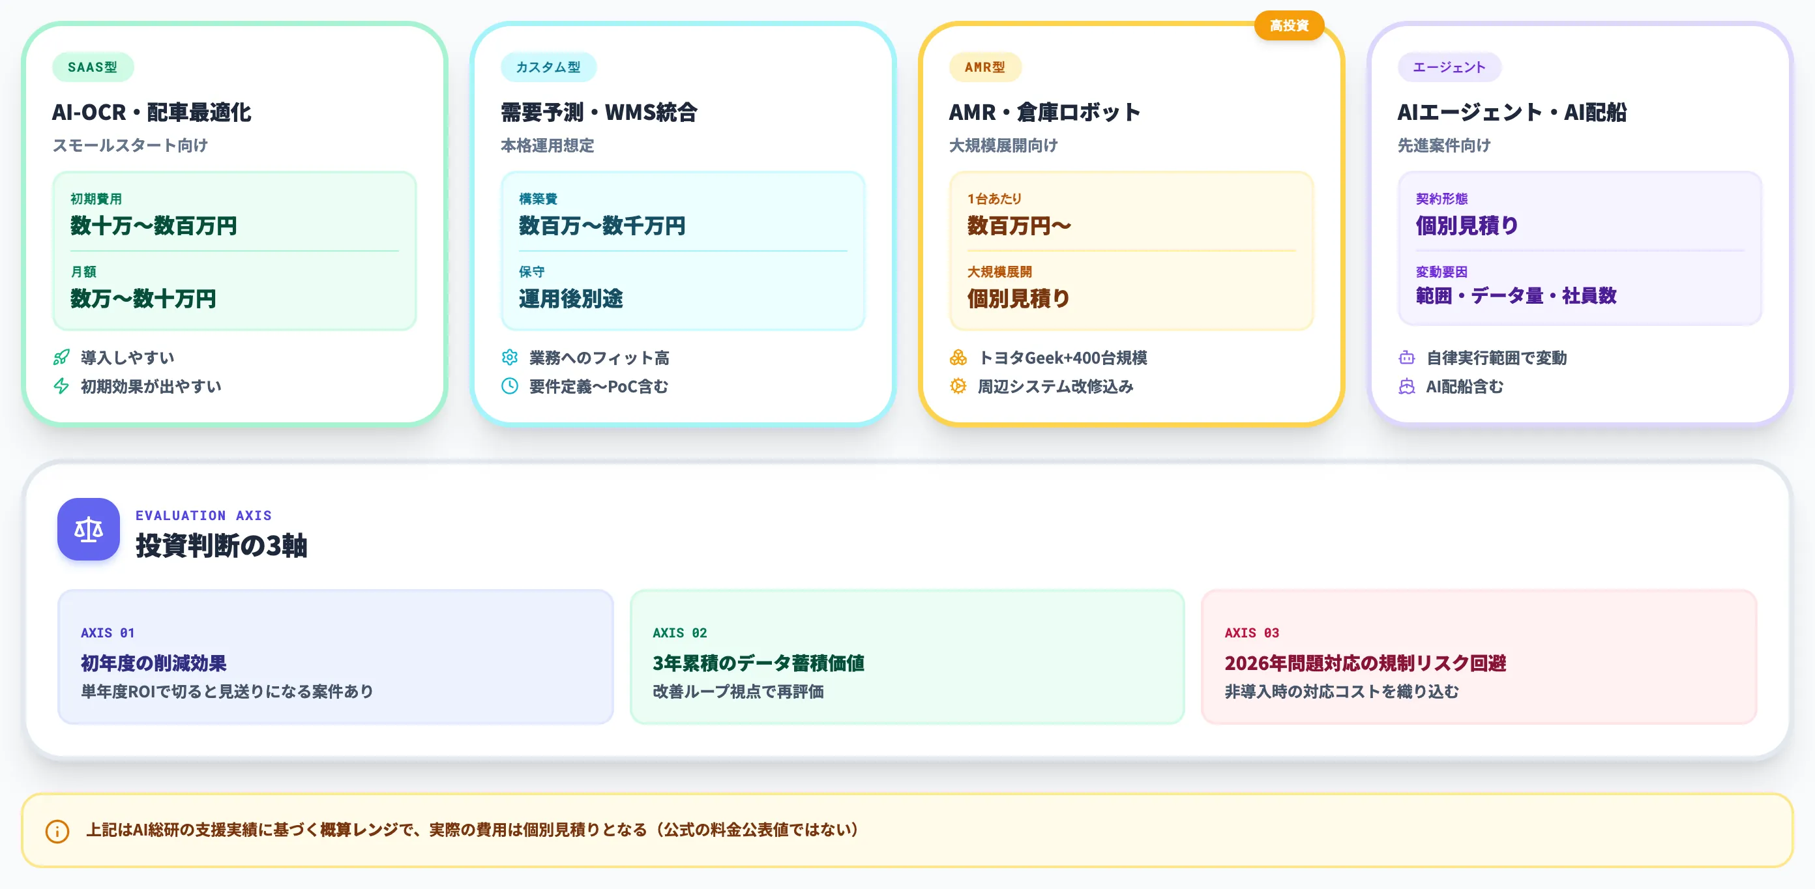Click the 範囲・データ量・社員数 value
The image size is (1815, 889).
(1516, 295)
